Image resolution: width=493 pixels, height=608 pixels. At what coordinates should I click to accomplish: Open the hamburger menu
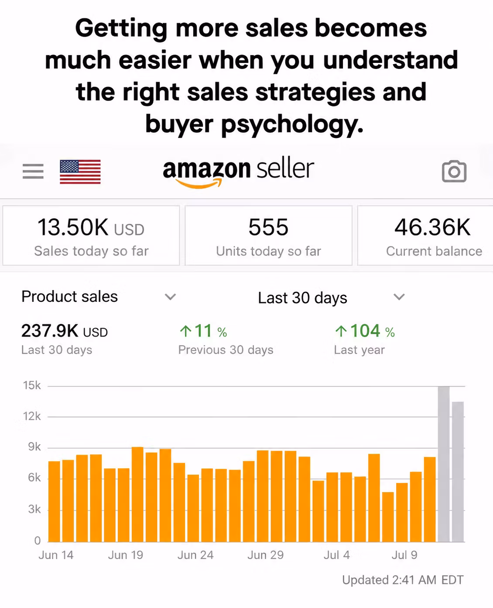tap(33, 171)
